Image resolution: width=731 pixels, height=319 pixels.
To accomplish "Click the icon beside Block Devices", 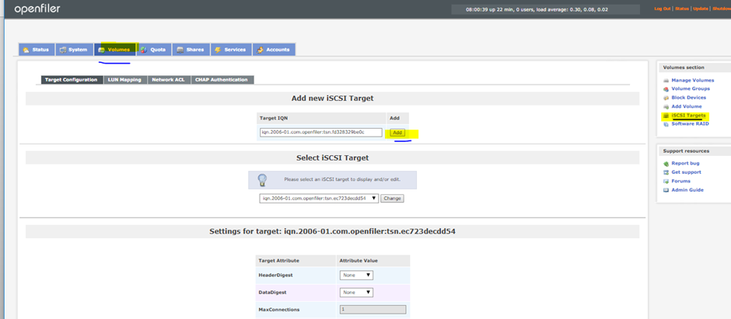I will click(x=666, y=98).
